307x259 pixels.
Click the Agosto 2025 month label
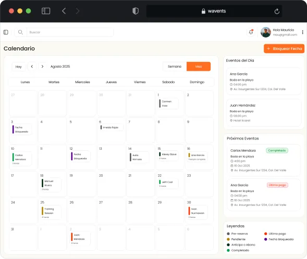(60, 67)
